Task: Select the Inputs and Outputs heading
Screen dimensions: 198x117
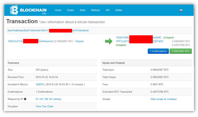Action: pyautogui.click(x=113, y=63)
